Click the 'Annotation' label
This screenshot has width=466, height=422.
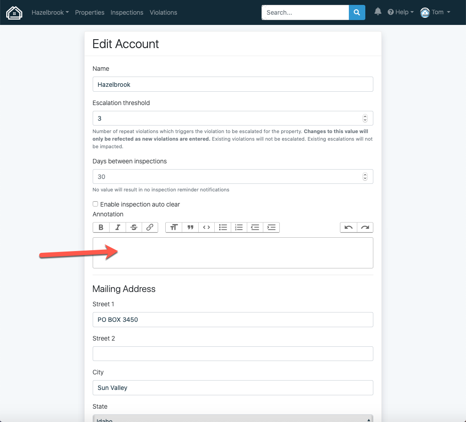click(x=108, y=214)
